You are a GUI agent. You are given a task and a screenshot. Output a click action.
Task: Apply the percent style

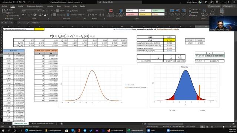click(93, 15)
